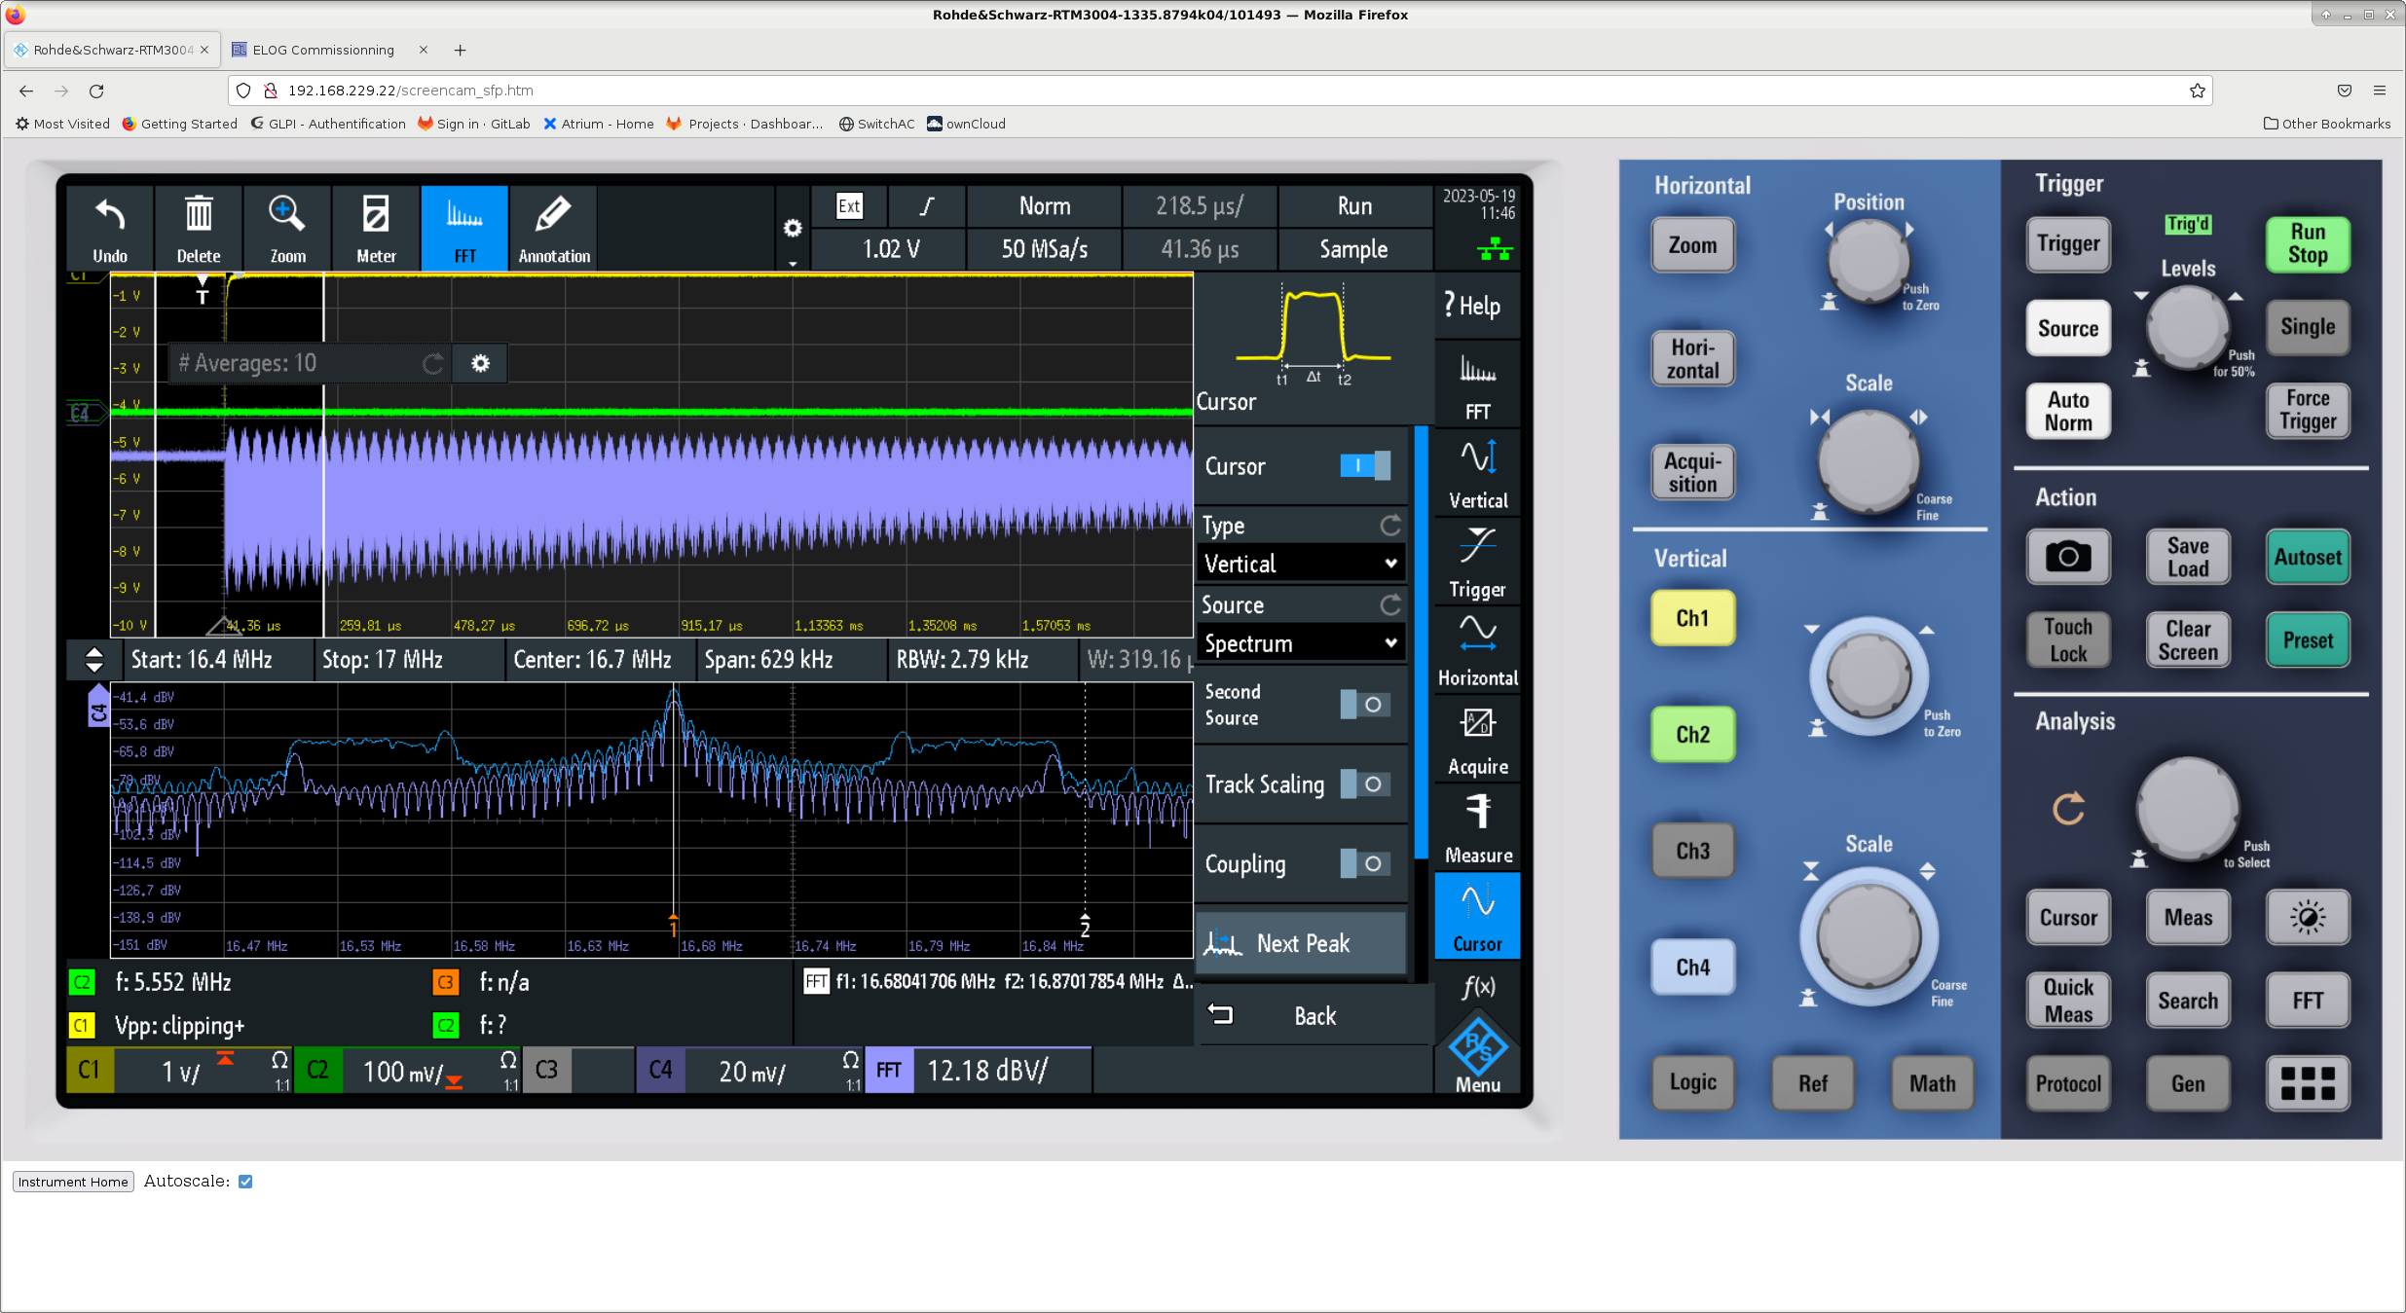Turn off the Cursor toggle

[1364, 465]
